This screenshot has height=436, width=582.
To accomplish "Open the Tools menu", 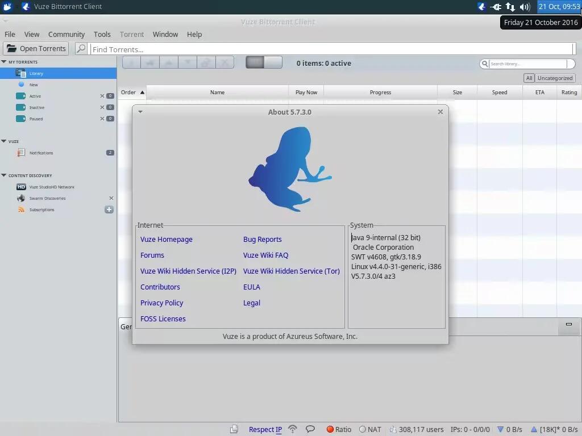I will (102, 35).
